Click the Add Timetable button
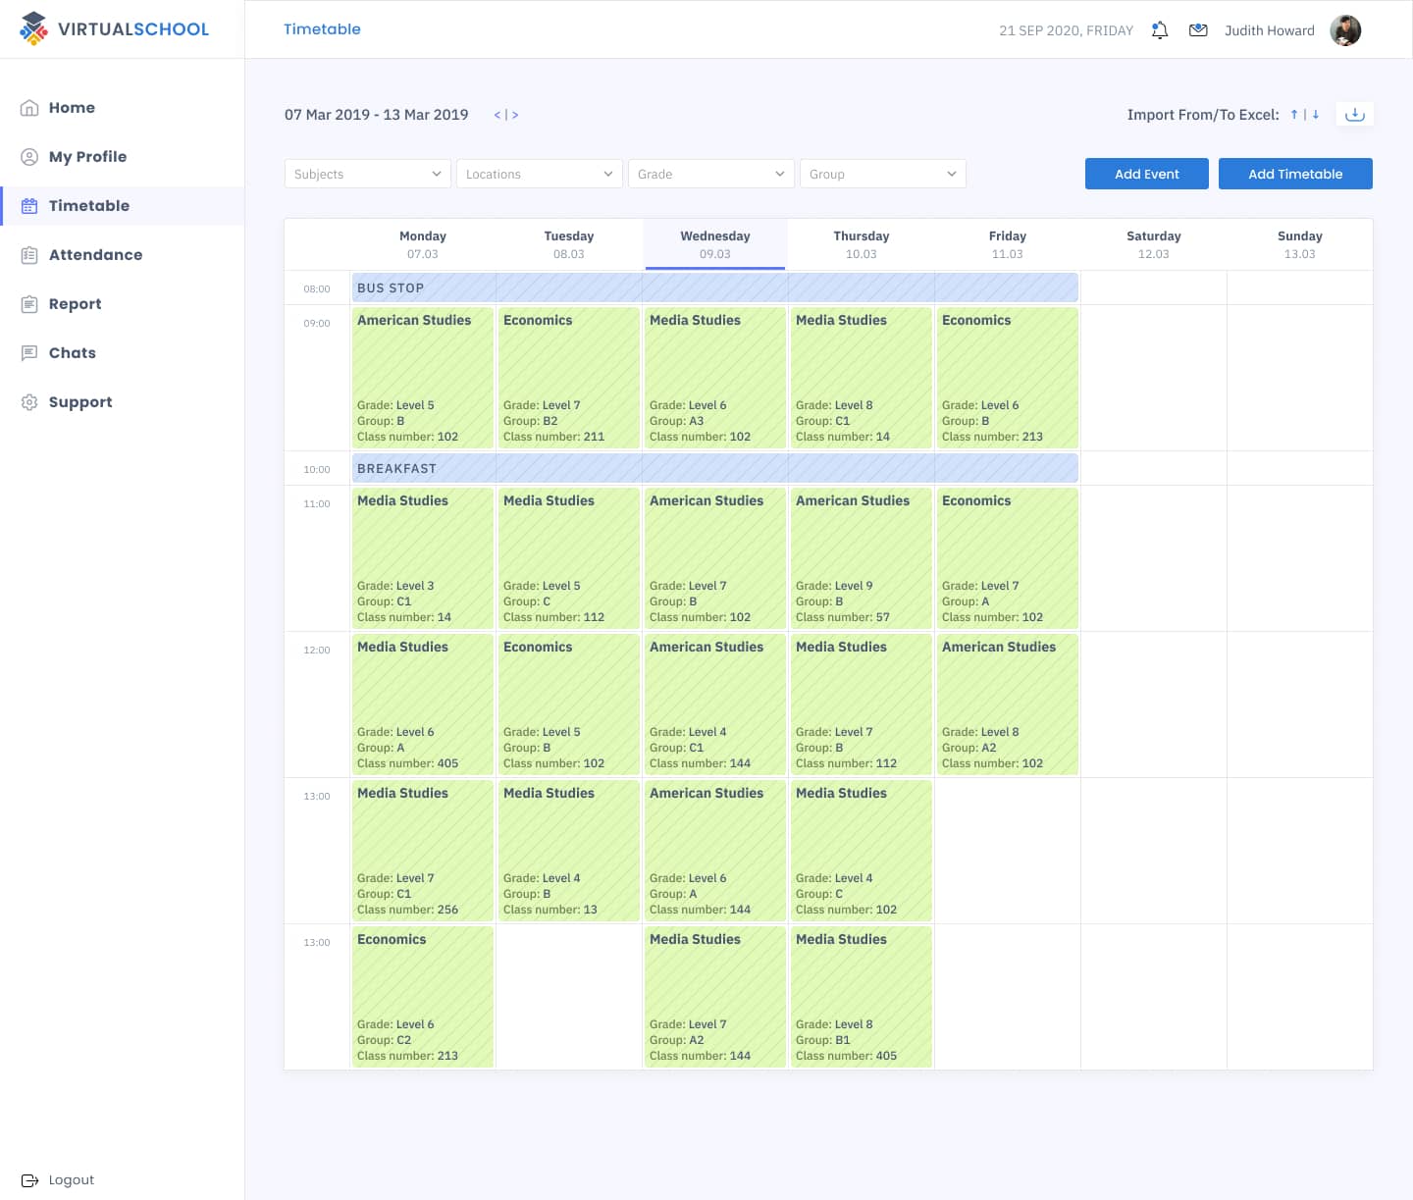1413x1200 pixels. pyautogui.click(x=1295, y=174)
